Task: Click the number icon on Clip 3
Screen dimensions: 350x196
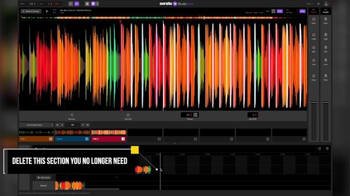Action: point(123,139)
